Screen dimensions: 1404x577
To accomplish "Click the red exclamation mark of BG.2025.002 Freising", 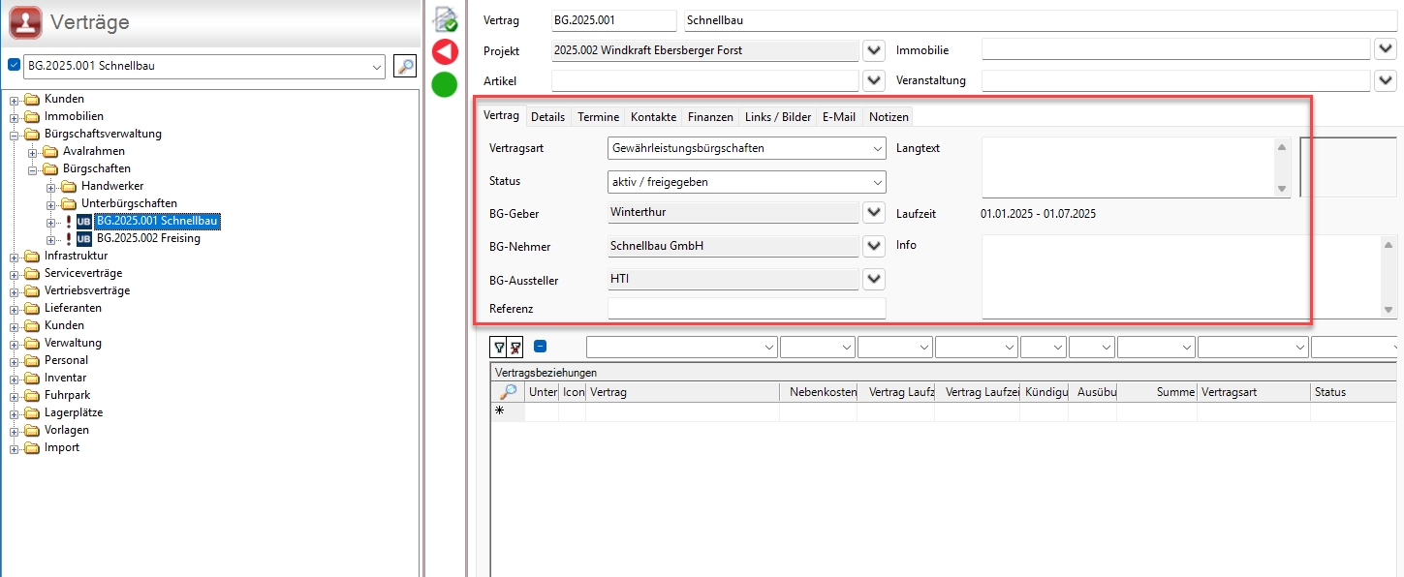I will click(69, 239).
